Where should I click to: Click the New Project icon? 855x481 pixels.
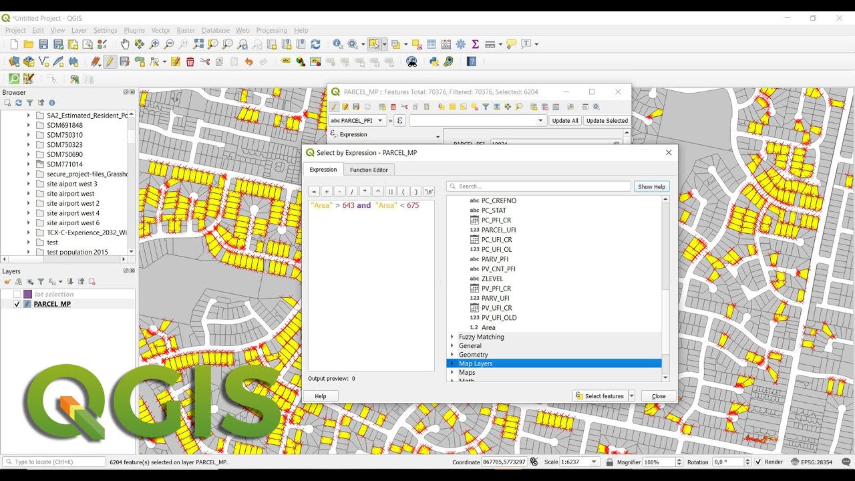14,44
